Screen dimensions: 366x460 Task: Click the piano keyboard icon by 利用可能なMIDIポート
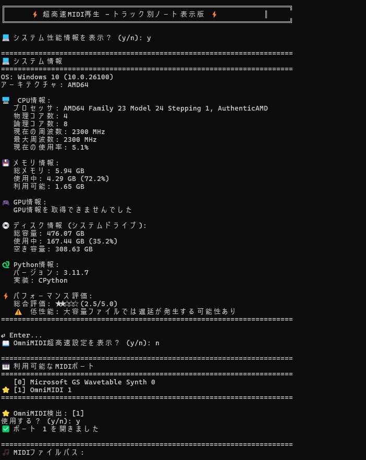[6, 367]
